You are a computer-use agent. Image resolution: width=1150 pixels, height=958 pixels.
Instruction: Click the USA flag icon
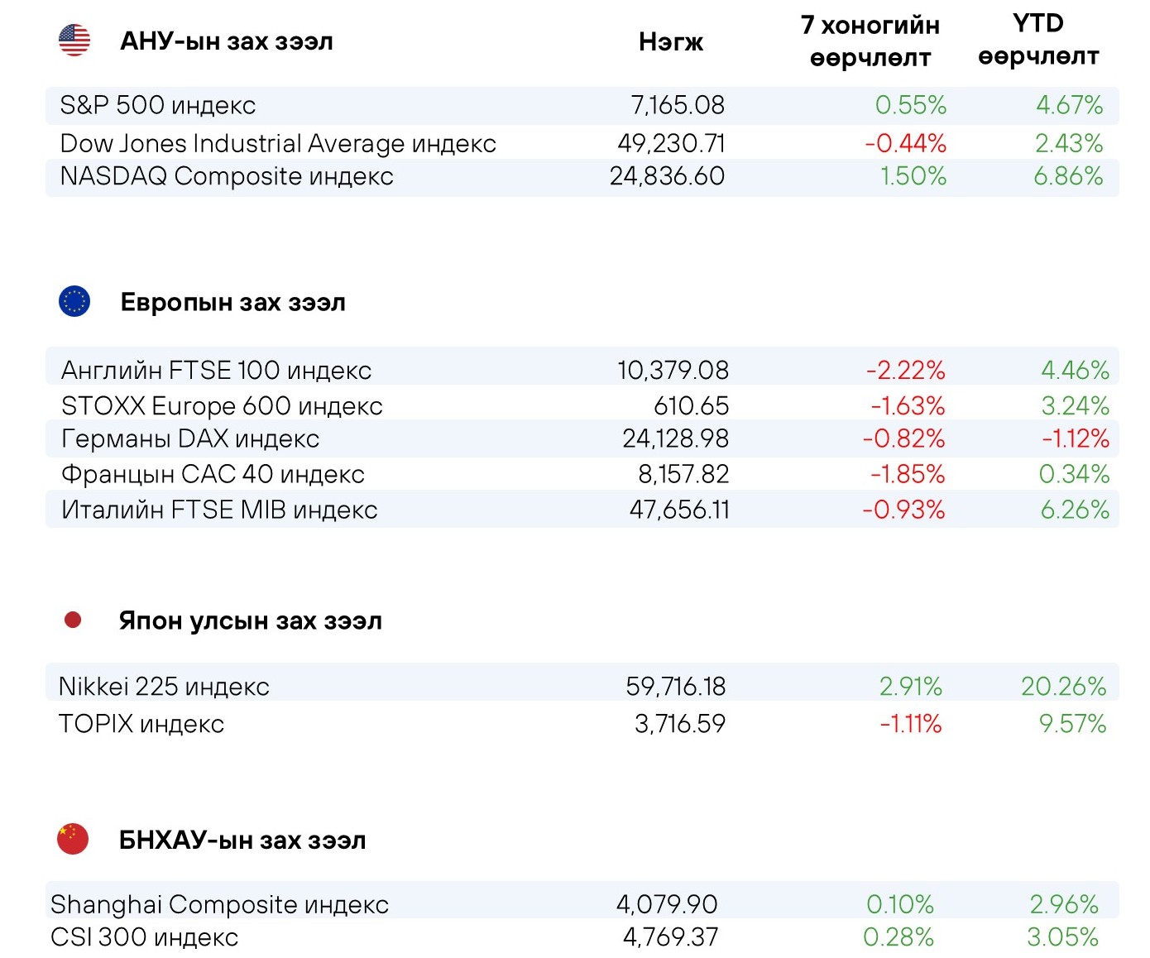pyautogui.click(x=74, y=41)
